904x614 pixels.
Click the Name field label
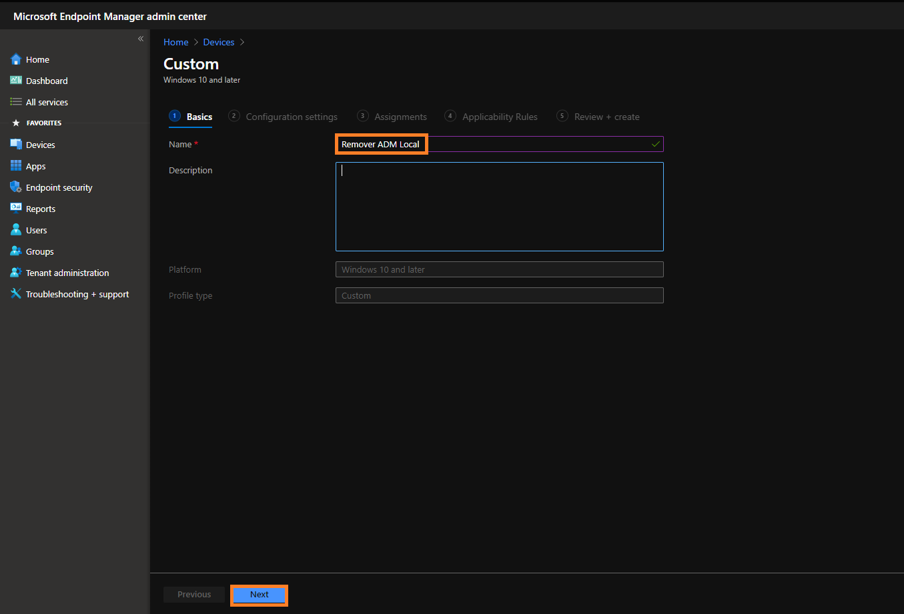(x=180, y=144)
